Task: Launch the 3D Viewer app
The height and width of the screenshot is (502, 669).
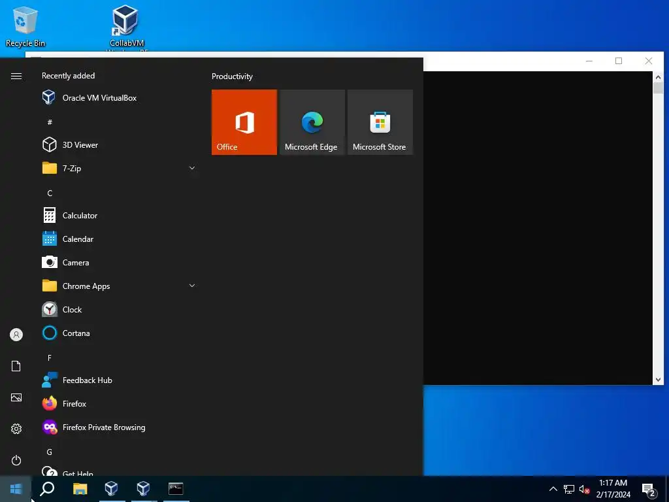Action: coord(120,145)
